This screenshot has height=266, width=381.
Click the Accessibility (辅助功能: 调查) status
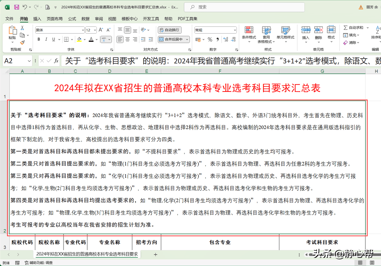(x=39, y=263)
